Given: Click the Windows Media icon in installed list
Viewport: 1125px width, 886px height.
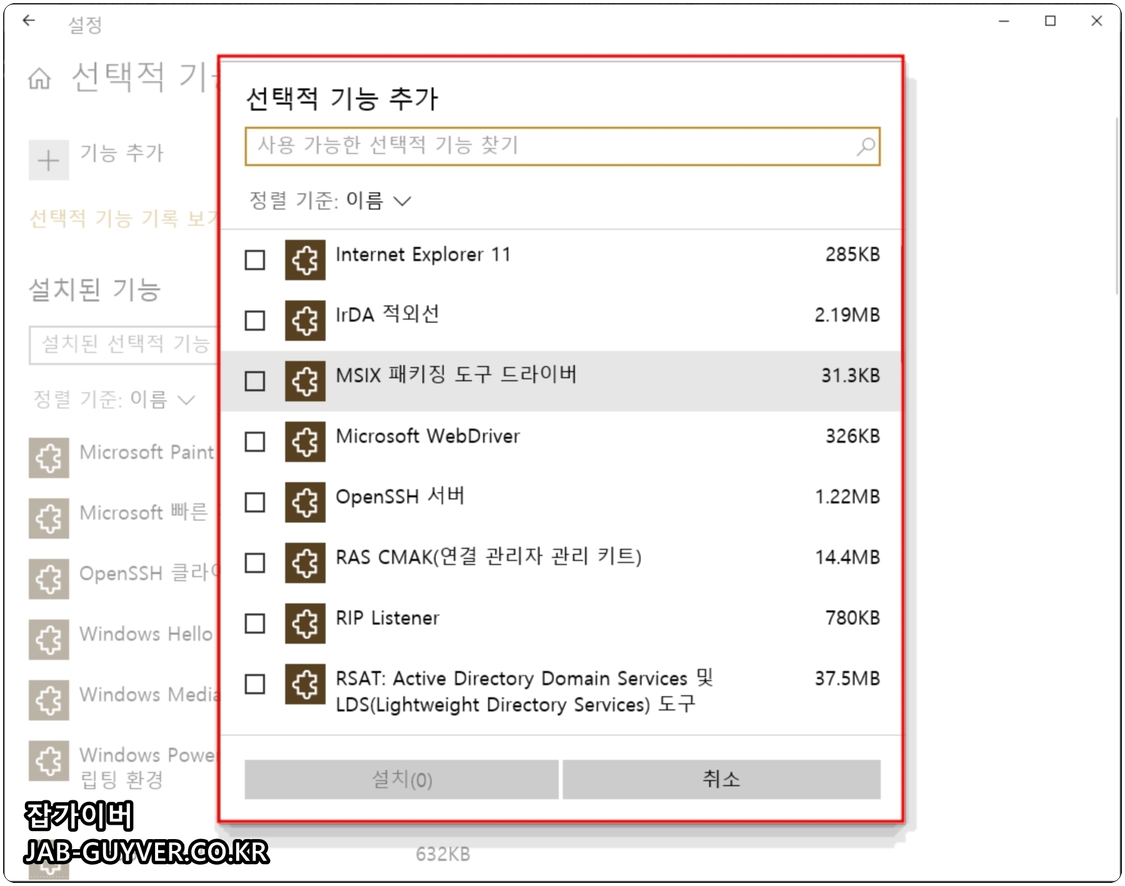Looking at the screenshot, I should [x=49, y=700].
